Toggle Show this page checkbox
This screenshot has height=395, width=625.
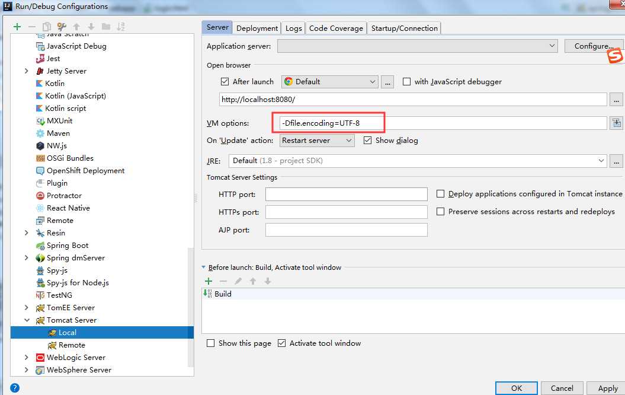tap(211, 343)
